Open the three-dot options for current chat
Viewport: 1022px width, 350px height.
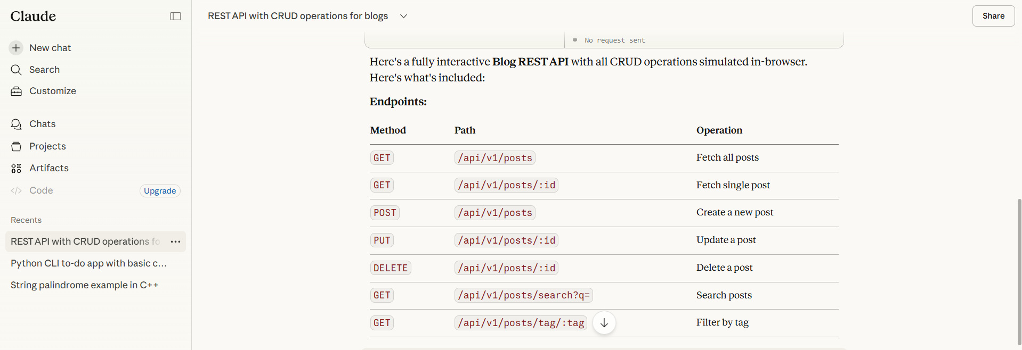(175, 241)
